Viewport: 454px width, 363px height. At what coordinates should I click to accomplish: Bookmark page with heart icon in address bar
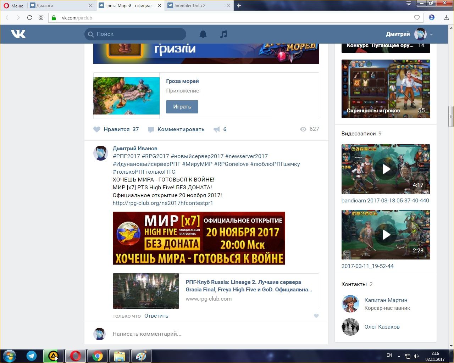[417, 18]
